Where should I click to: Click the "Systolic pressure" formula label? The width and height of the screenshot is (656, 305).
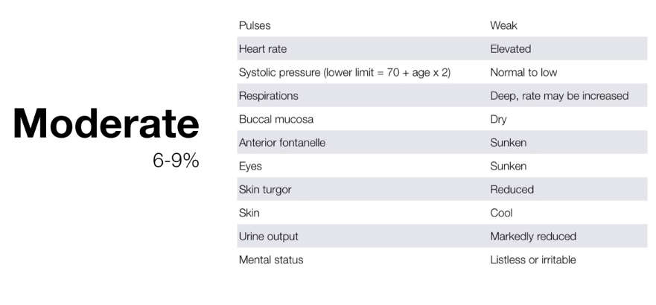(345, 73)
